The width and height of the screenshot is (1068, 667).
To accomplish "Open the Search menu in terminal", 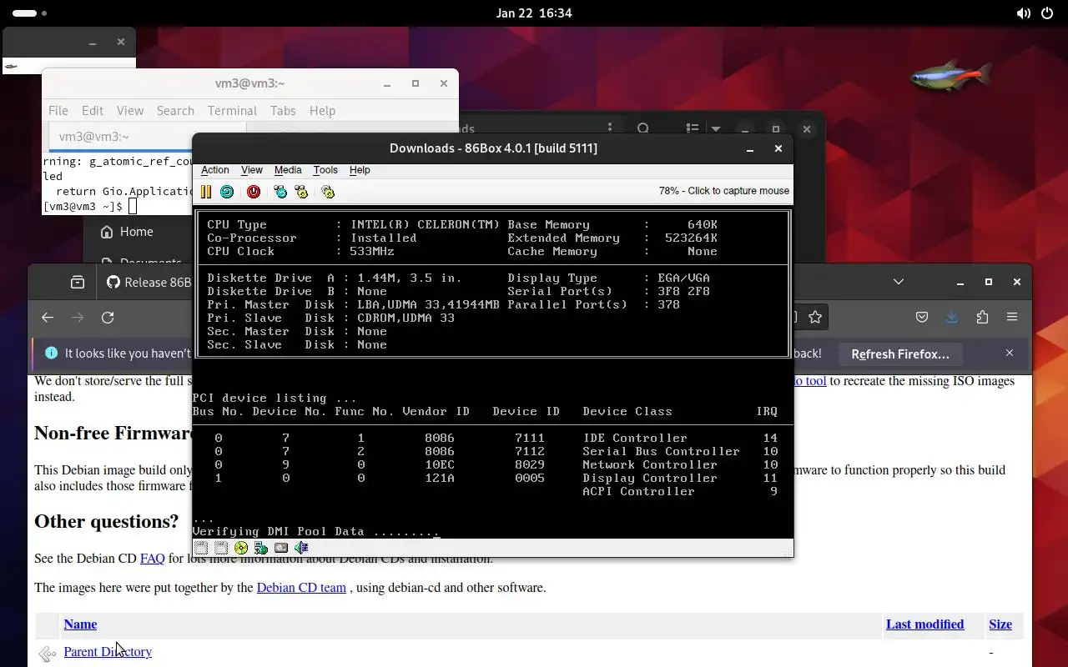I will click(175, 110).
